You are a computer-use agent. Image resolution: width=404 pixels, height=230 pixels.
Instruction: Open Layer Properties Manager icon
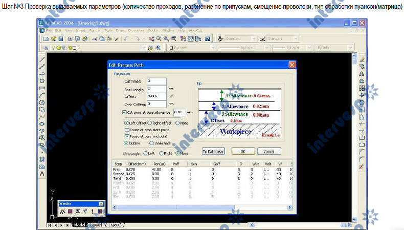pyautogui.click(x=46, y=48)
